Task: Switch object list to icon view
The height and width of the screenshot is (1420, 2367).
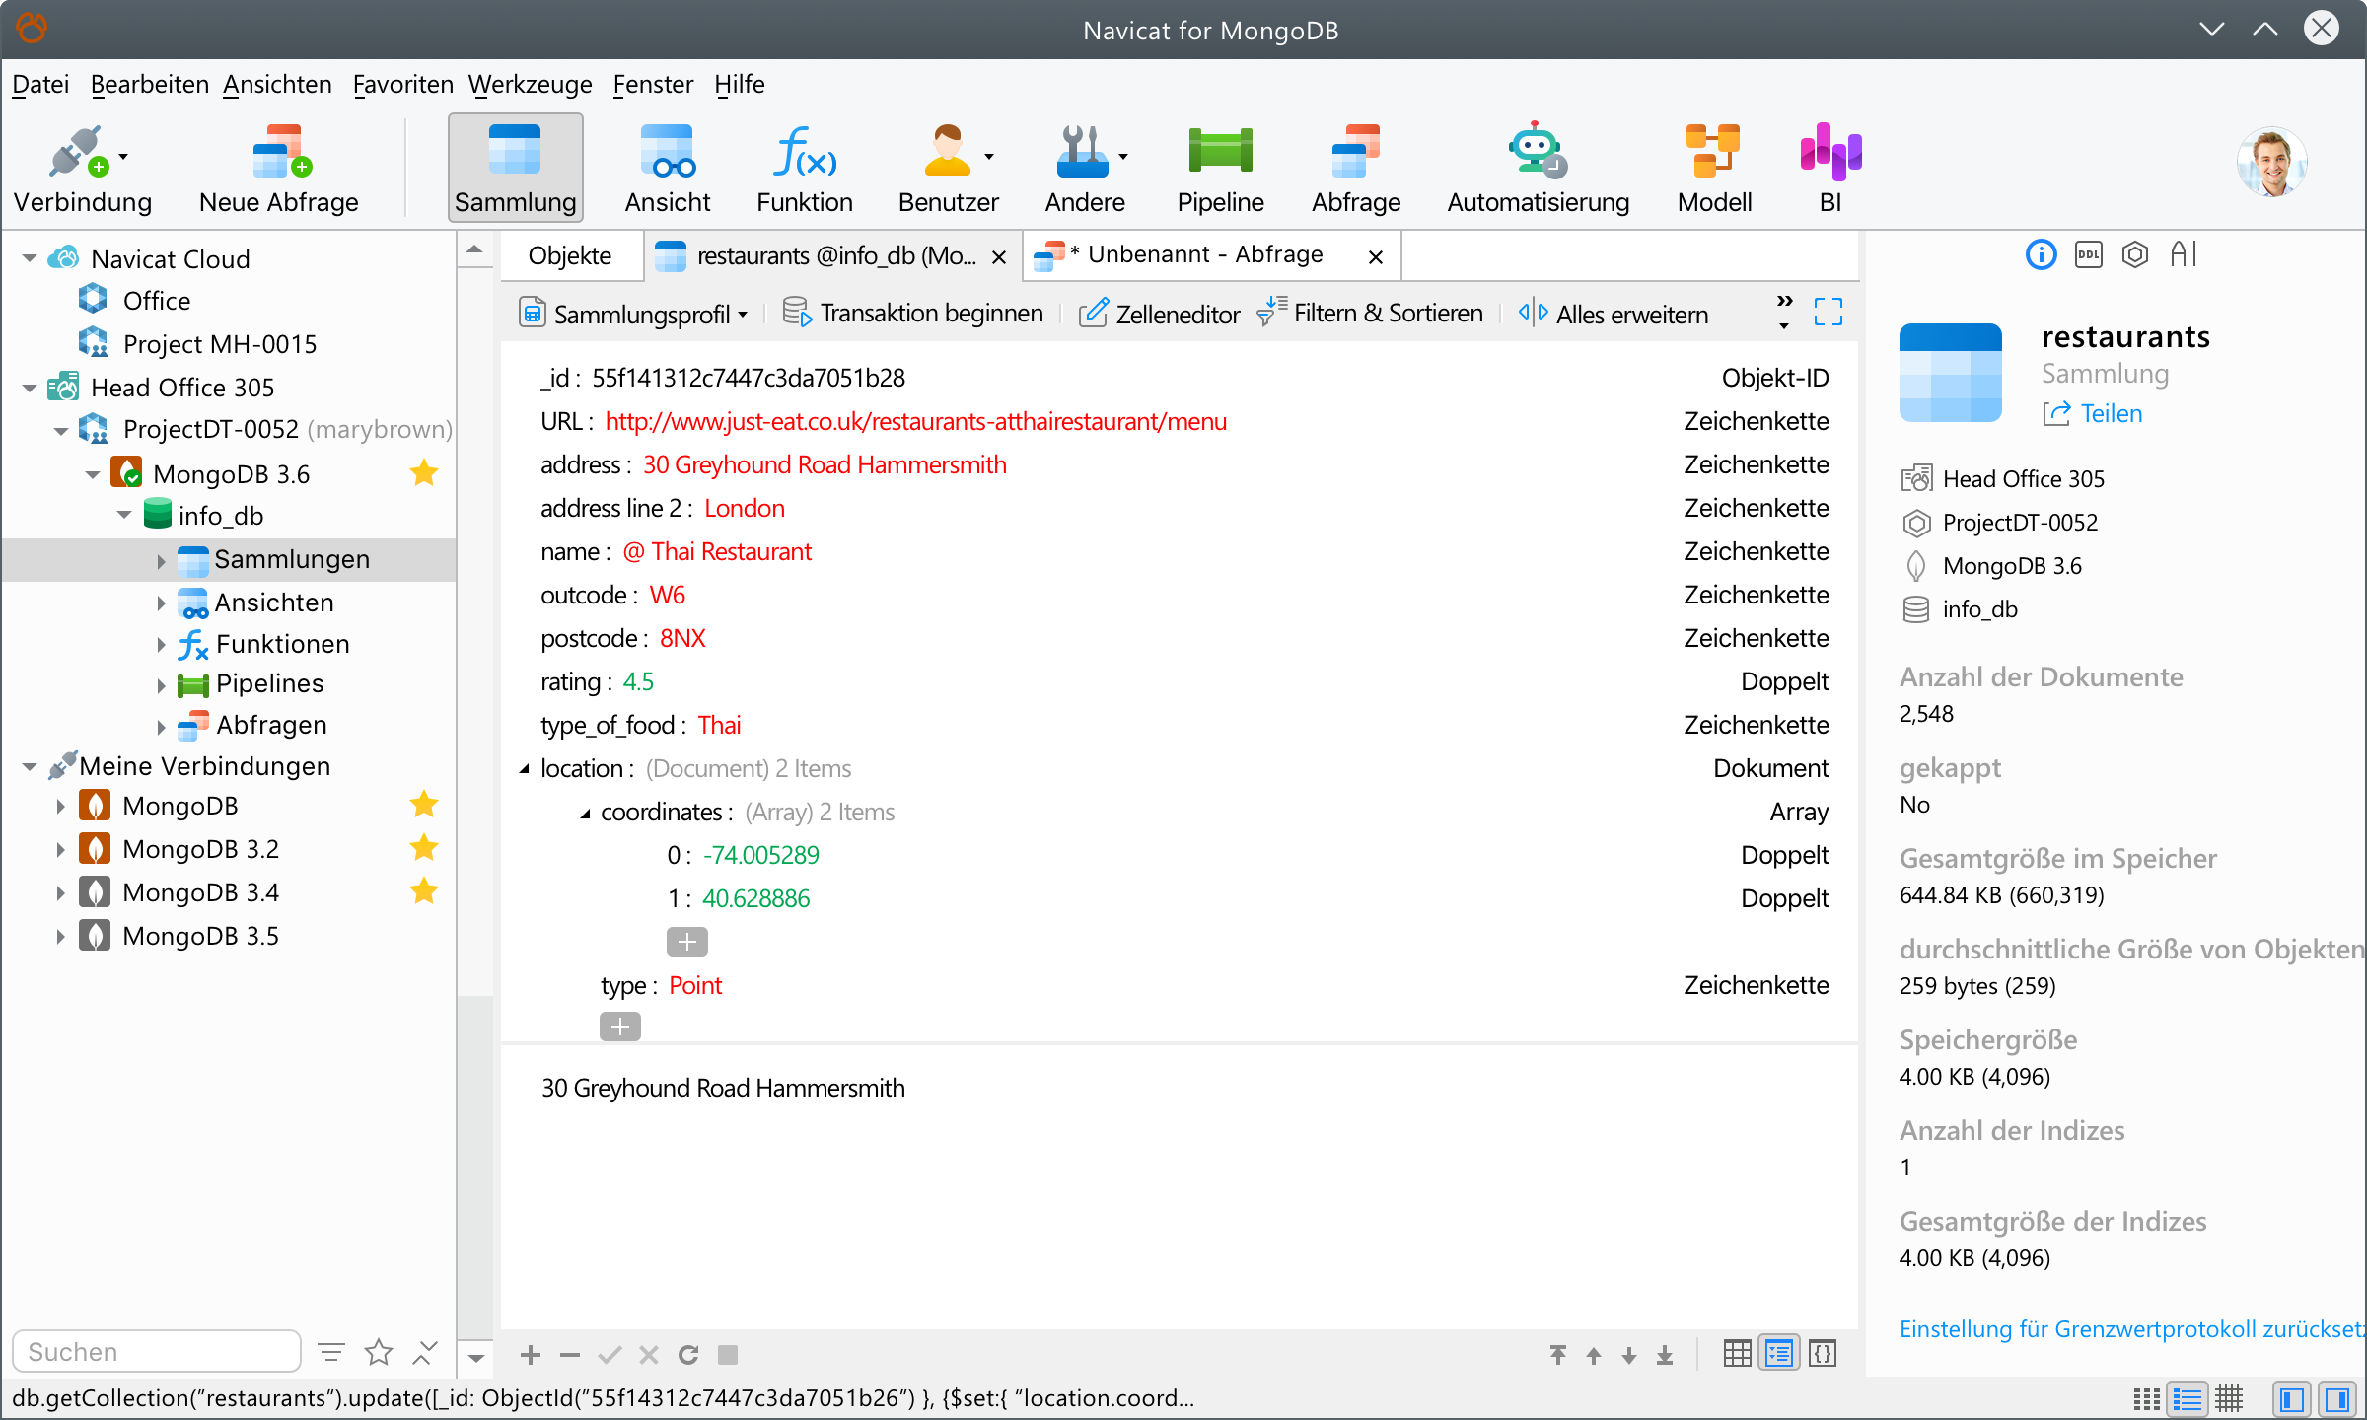Action: tap(2146, 1399)
